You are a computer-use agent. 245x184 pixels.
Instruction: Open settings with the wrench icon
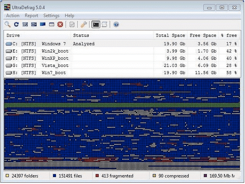click(84, 25)
